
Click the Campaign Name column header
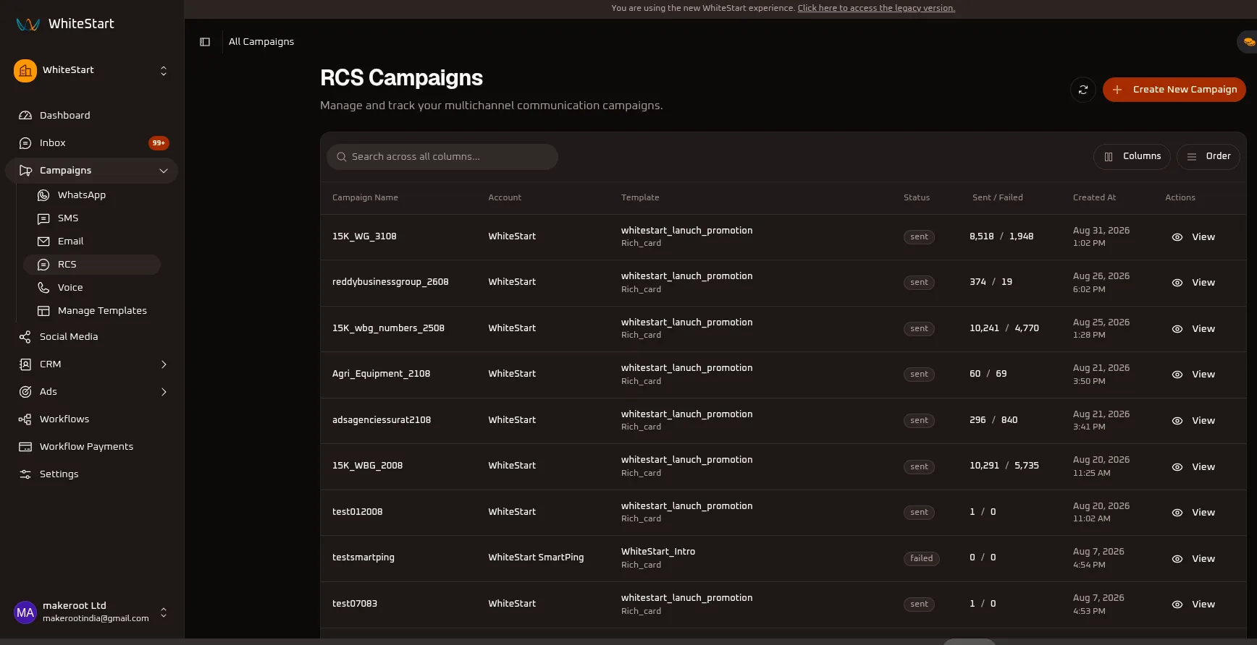(365, 197)
